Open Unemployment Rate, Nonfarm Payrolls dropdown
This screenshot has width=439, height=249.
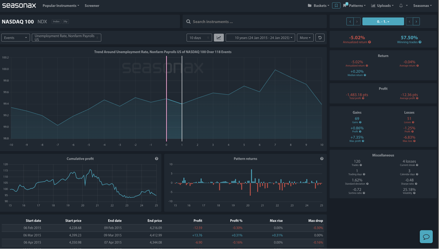point(67,38)
